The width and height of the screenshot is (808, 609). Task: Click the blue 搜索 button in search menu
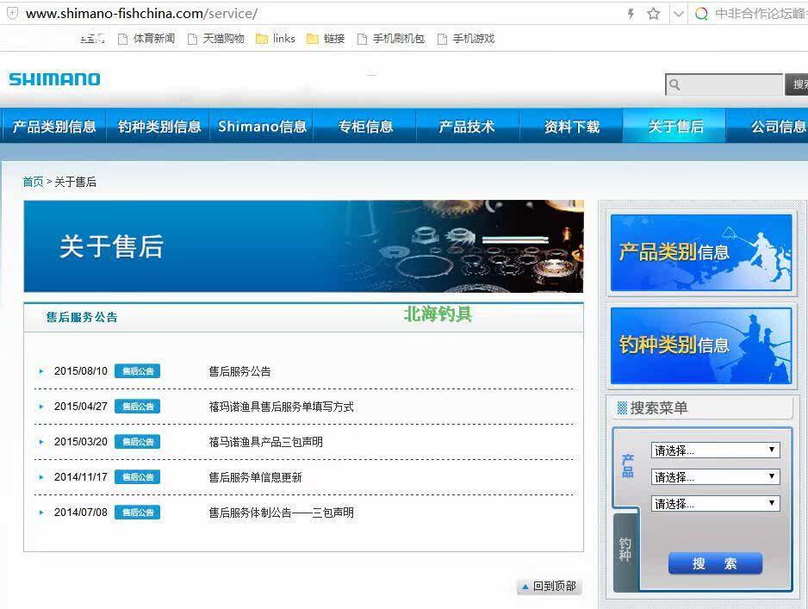click(715, 563)
